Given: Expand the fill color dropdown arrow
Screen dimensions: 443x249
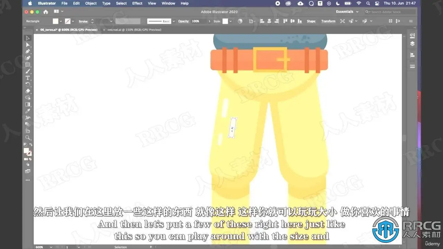Looking at the screenshot, I should point(61,21).
